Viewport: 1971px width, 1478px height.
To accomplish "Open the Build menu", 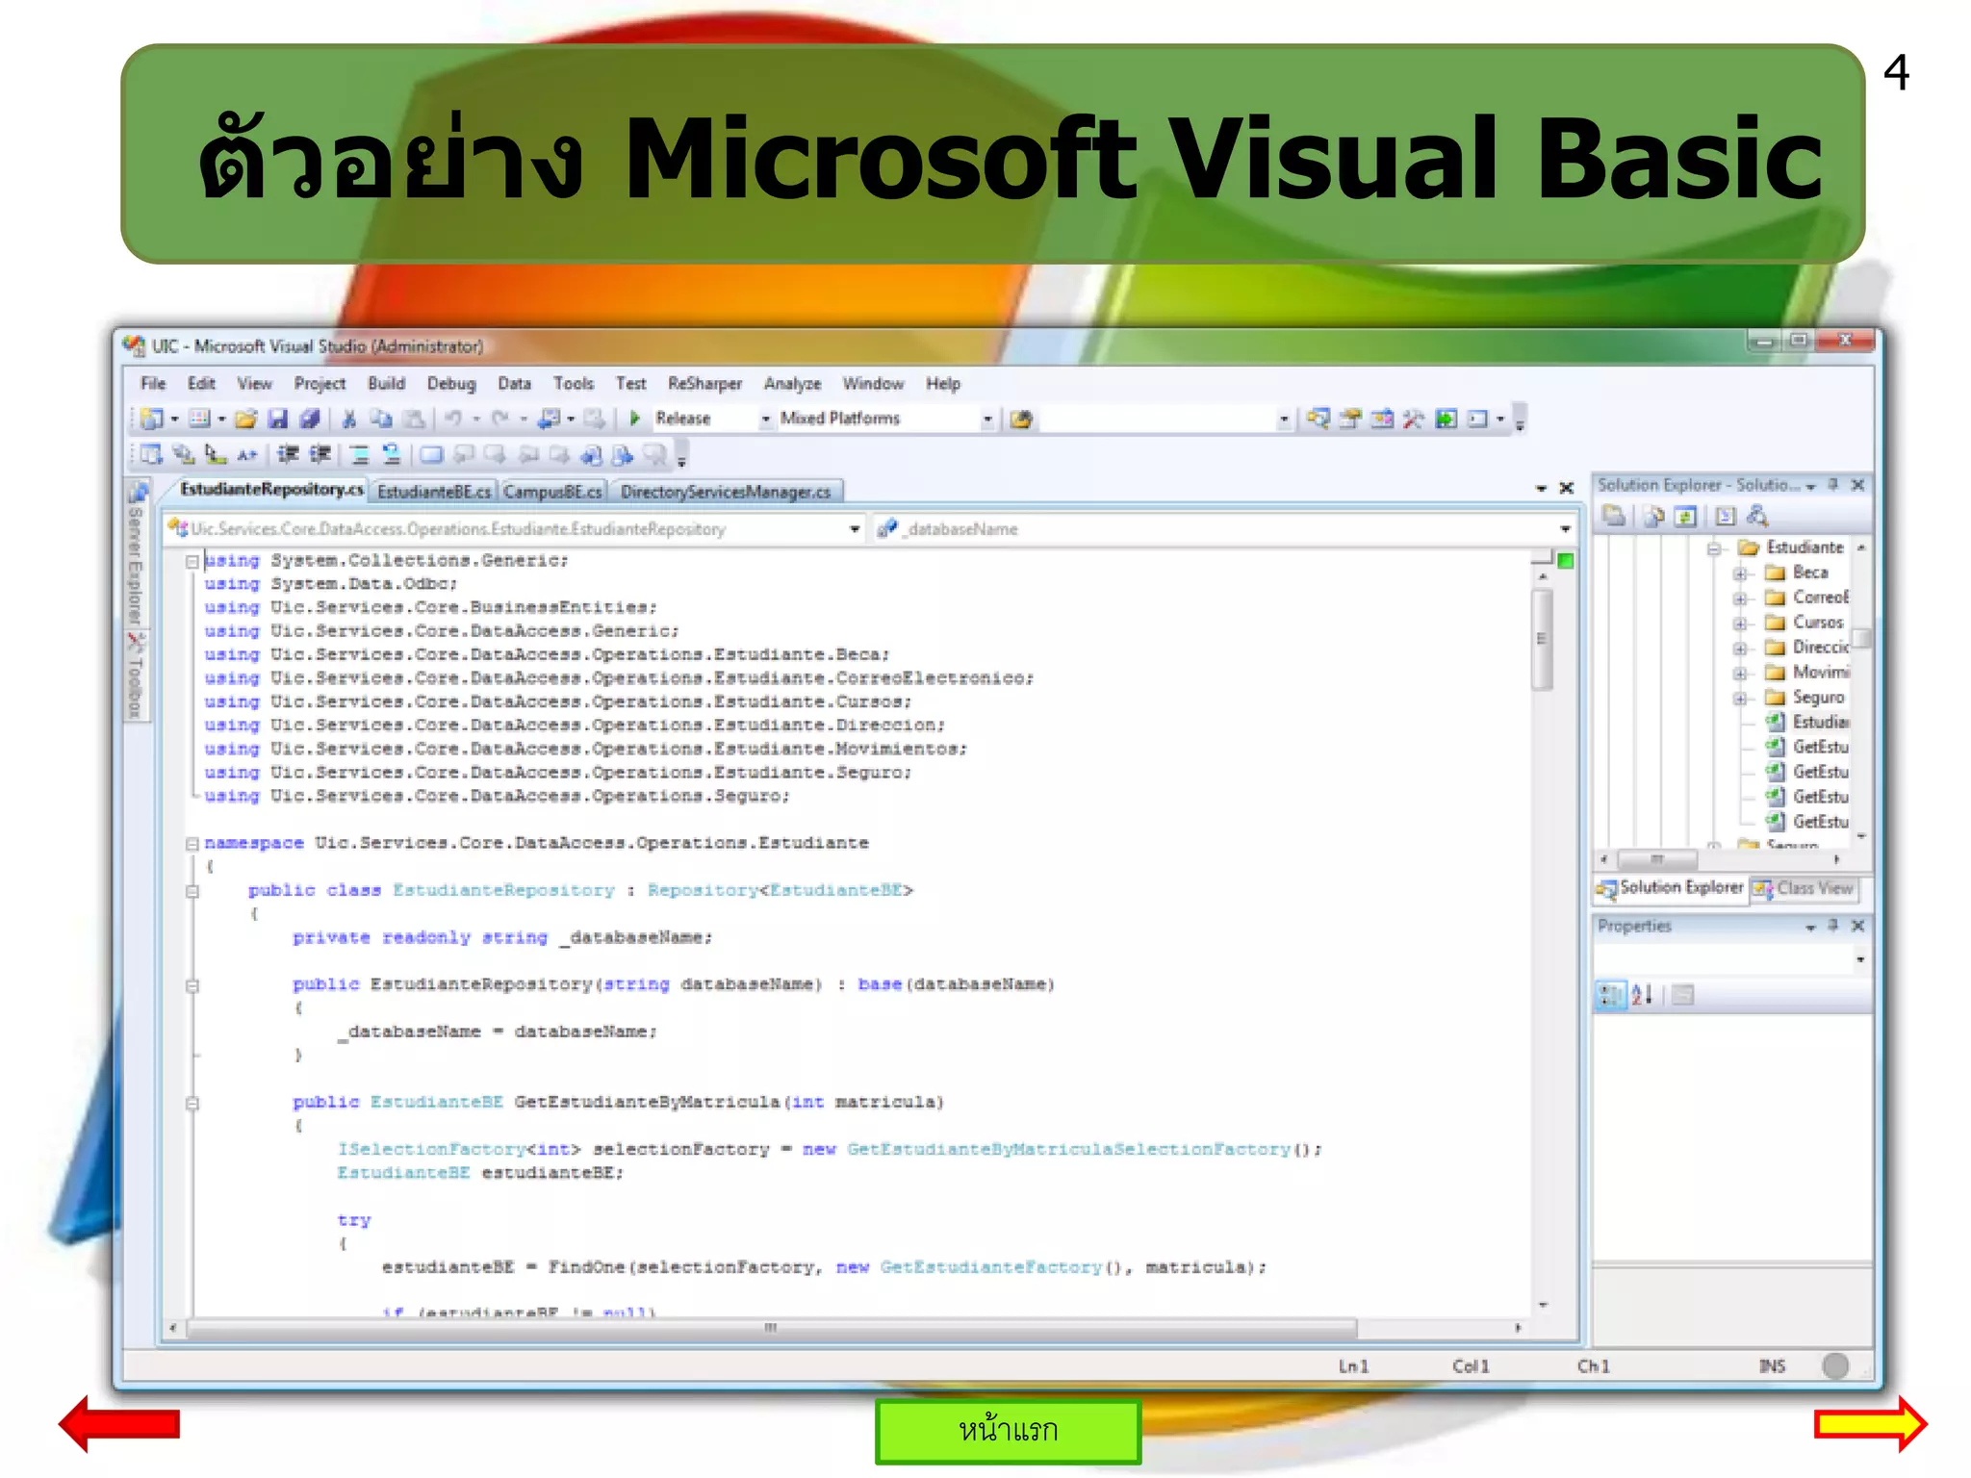I will [x=386, y=383].
